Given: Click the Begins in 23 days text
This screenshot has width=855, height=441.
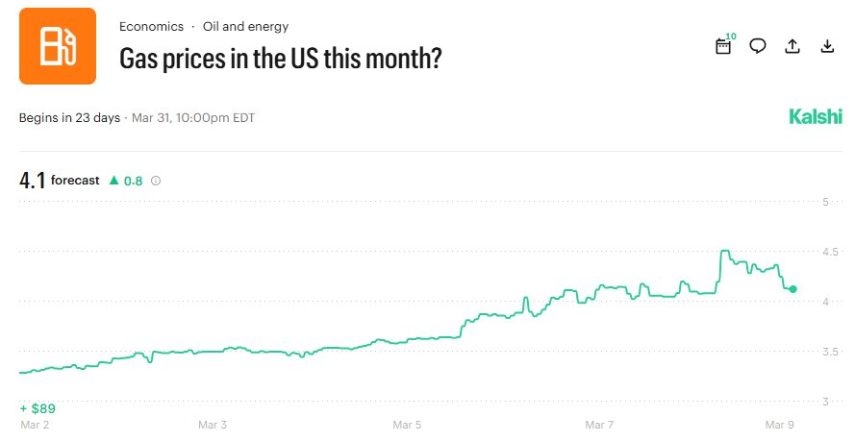Looking at the screenshot, I should [x=69, y=118].
